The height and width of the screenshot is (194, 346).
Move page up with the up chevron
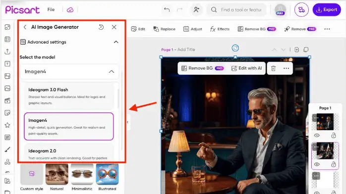pos(274,50)
